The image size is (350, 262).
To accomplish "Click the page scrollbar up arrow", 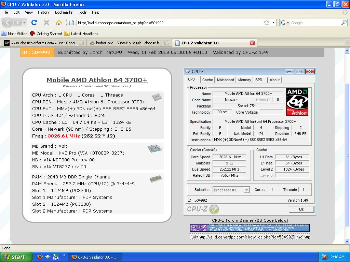I will click(347, 51).
